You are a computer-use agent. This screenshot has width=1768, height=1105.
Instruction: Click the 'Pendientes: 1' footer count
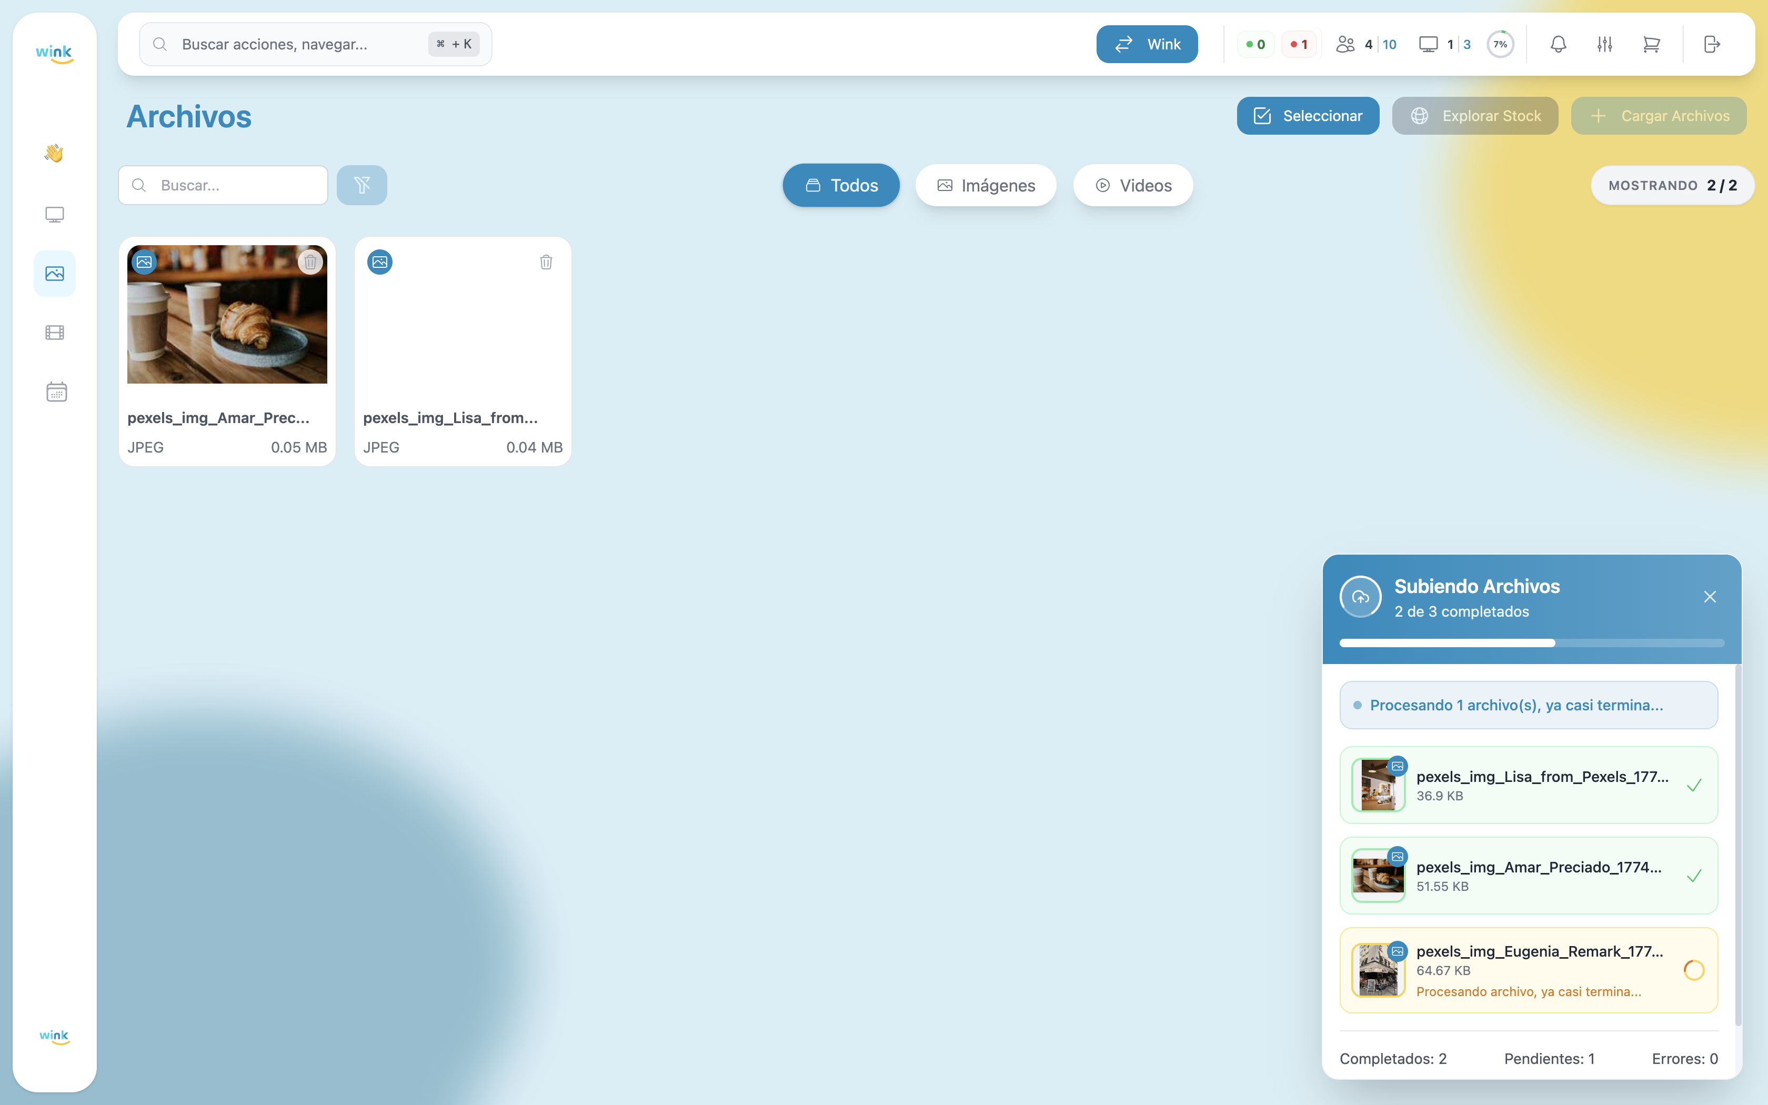(1549, 1059)
